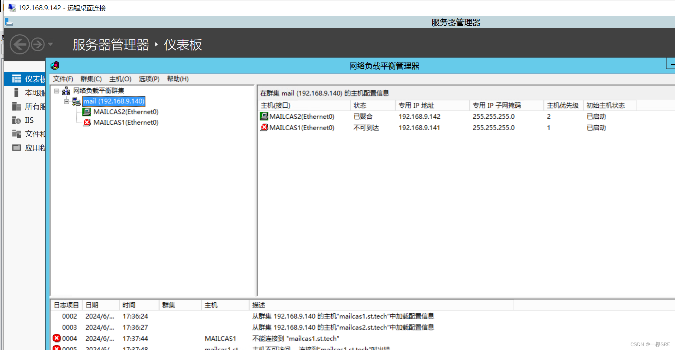
Task: Click the Server Manager back arrow
Action: tap(19, 45)
